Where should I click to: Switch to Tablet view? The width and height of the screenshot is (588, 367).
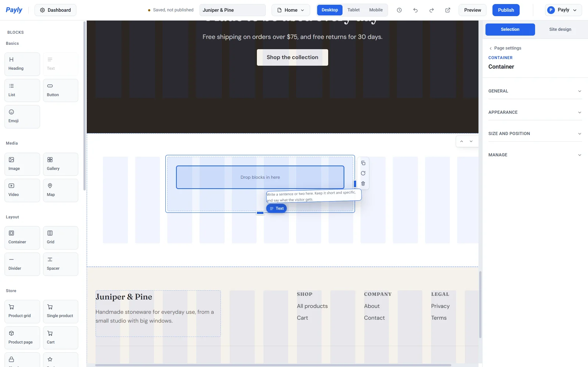[x=354, y=10]
